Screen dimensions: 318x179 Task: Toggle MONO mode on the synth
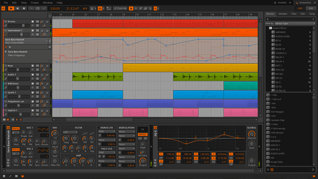pyautogui.click(x=142, y=135)
